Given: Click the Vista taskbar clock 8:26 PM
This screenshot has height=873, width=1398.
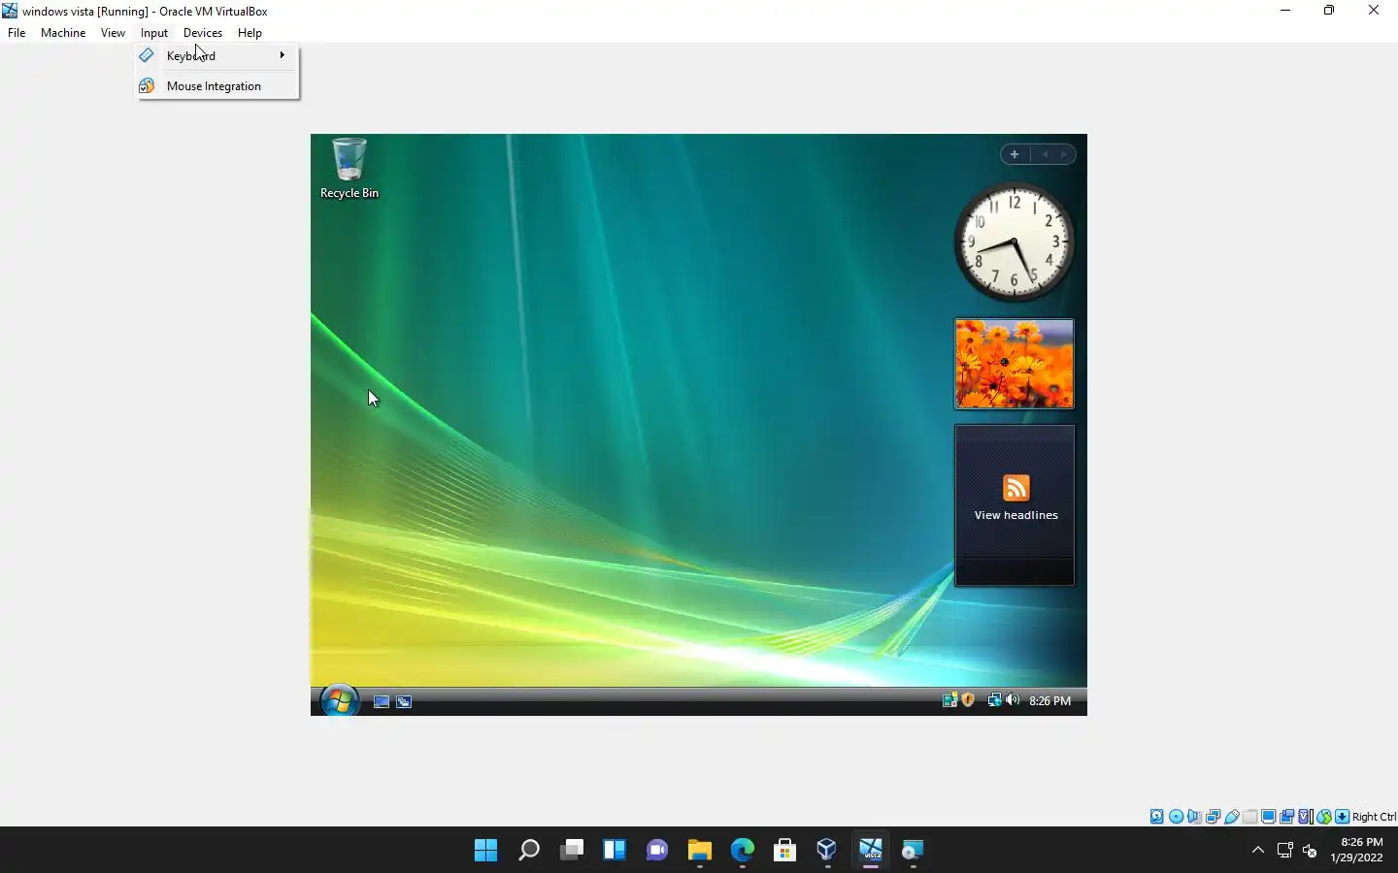Looking at the screenshot, I should click(1049, 700).
